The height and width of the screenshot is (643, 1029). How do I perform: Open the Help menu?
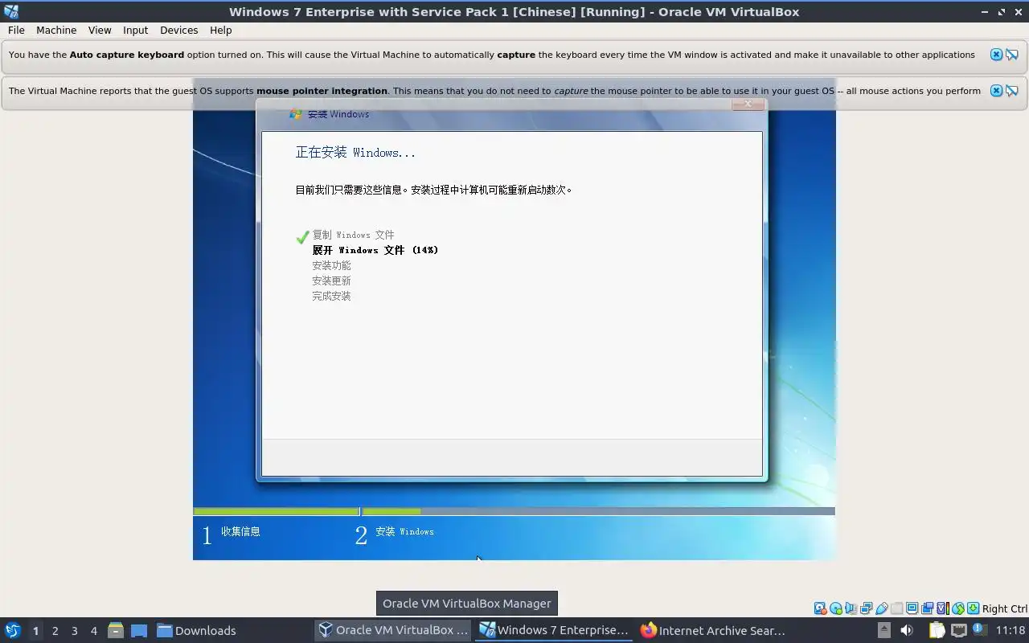pyautogui.click(x=220, y=30)
